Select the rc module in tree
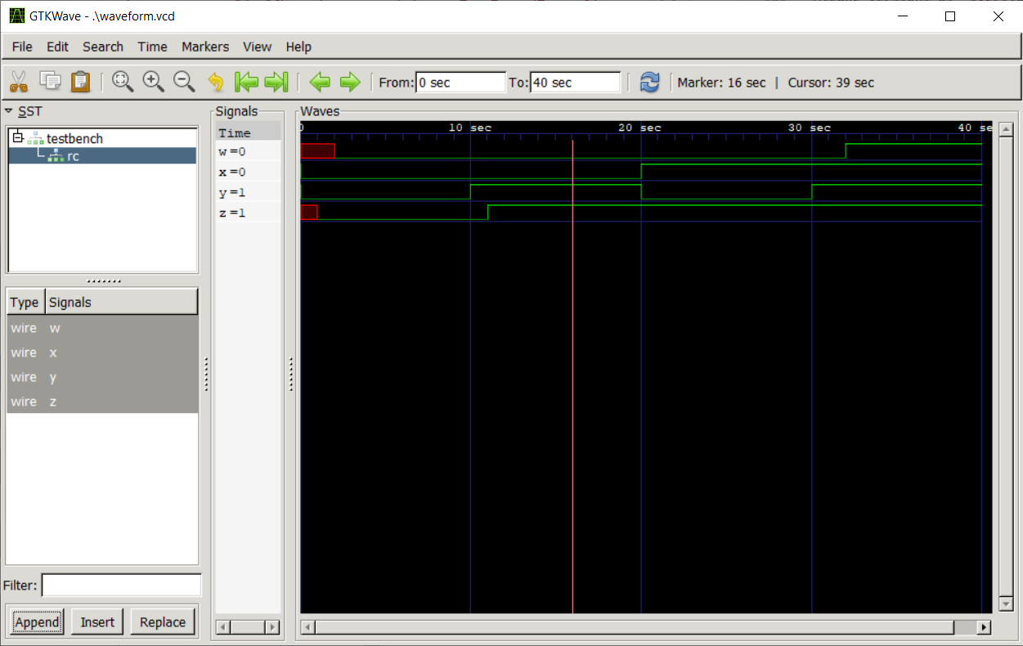Screen dimensions: 1023x646 (73, 155)
